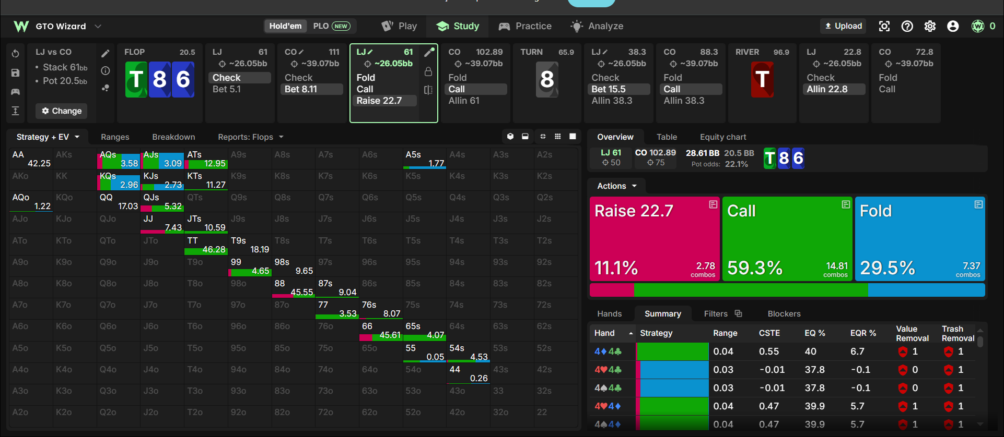
Task: Click the three-dots bubbles icon below the info icon
Action: (106, 88)
